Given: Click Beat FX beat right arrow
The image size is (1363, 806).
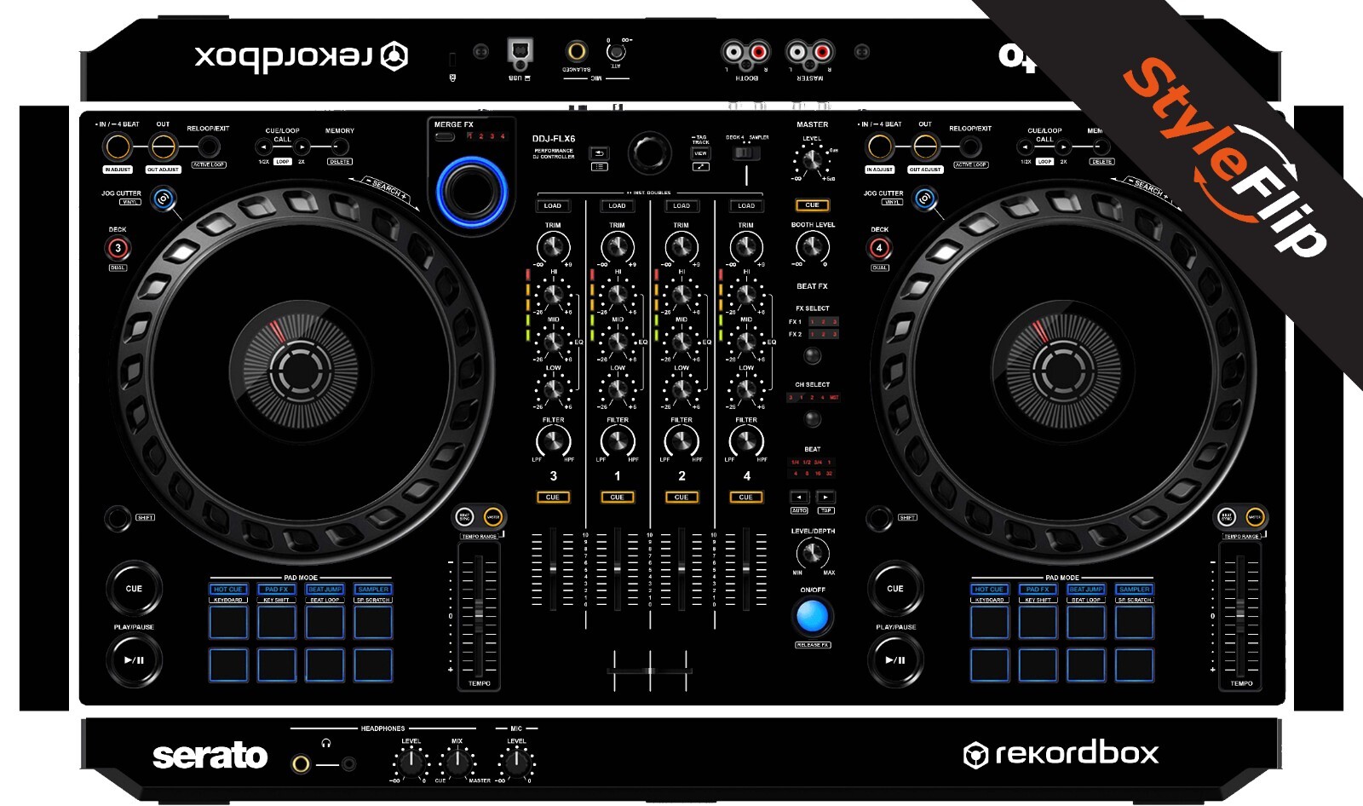Looking at the screenshot, I should (x=825, y=497).
